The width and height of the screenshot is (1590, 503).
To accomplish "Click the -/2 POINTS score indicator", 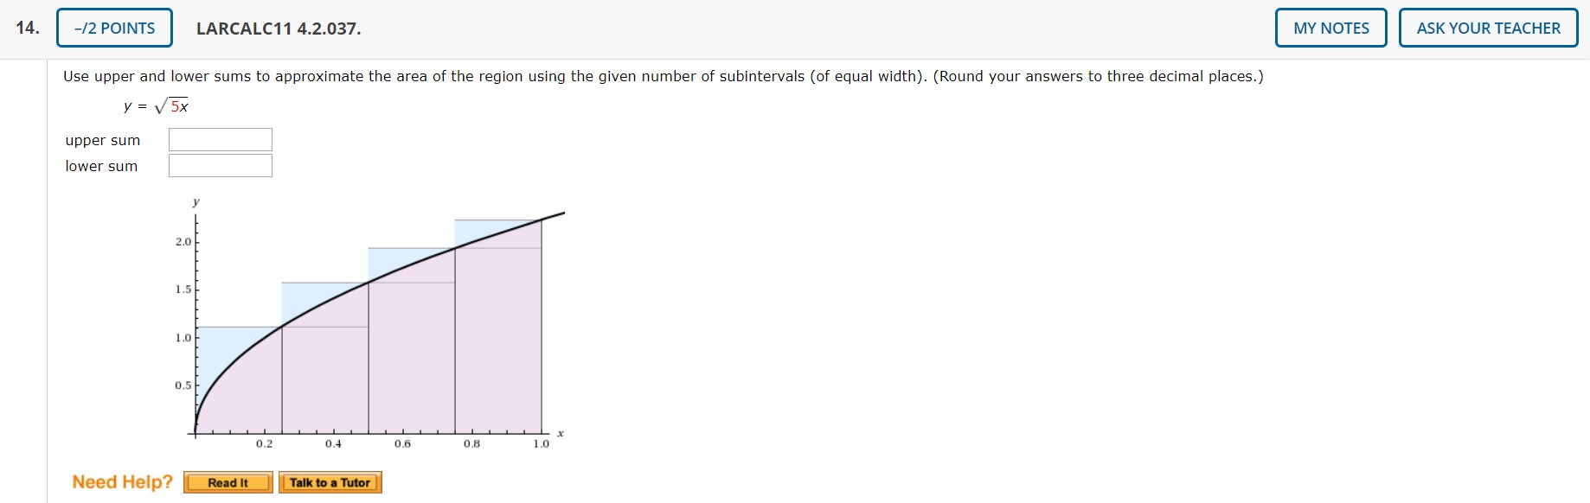I will point(114,27).
